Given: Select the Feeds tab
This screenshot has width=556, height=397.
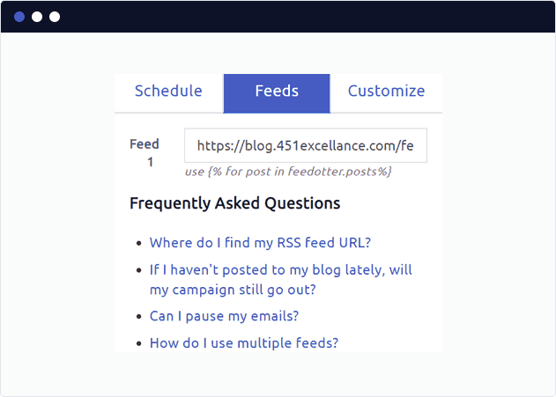Looking at the screenshot, I should [277, 93].
